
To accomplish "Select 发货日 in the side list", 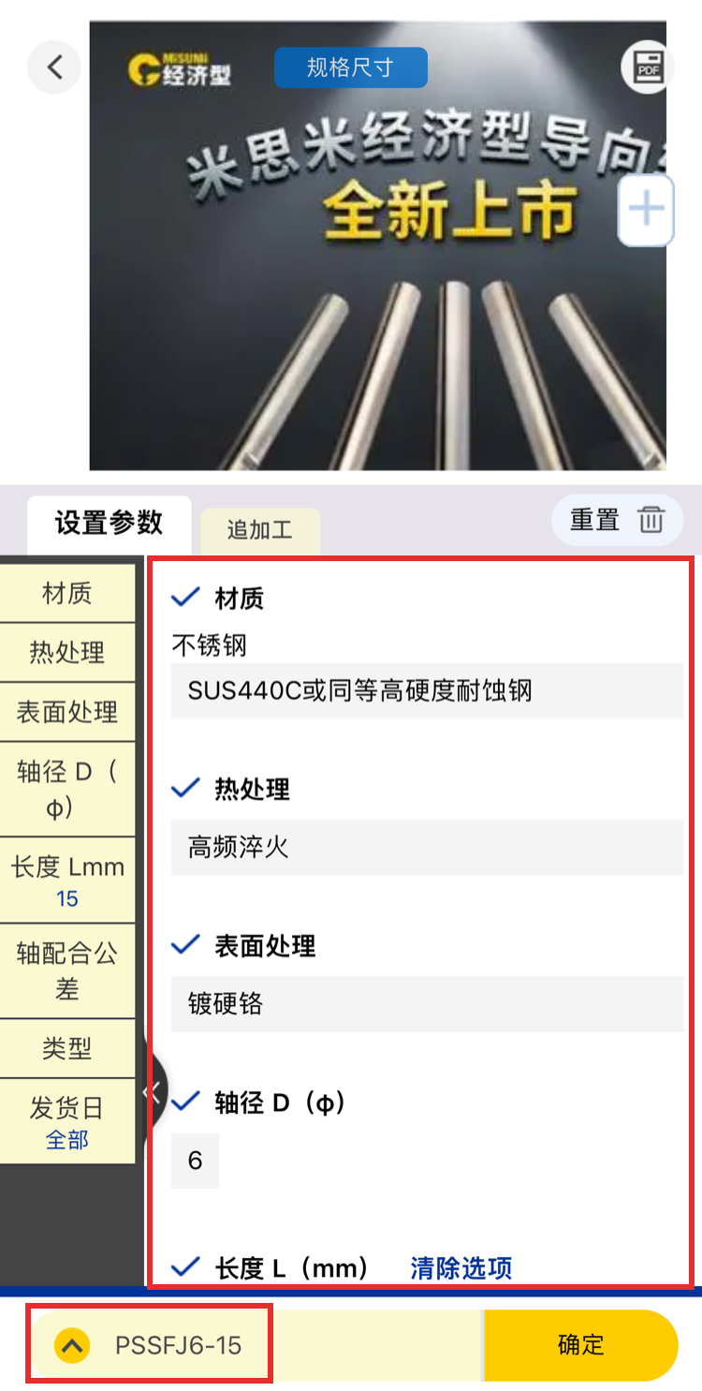I will coord(67,1122).
